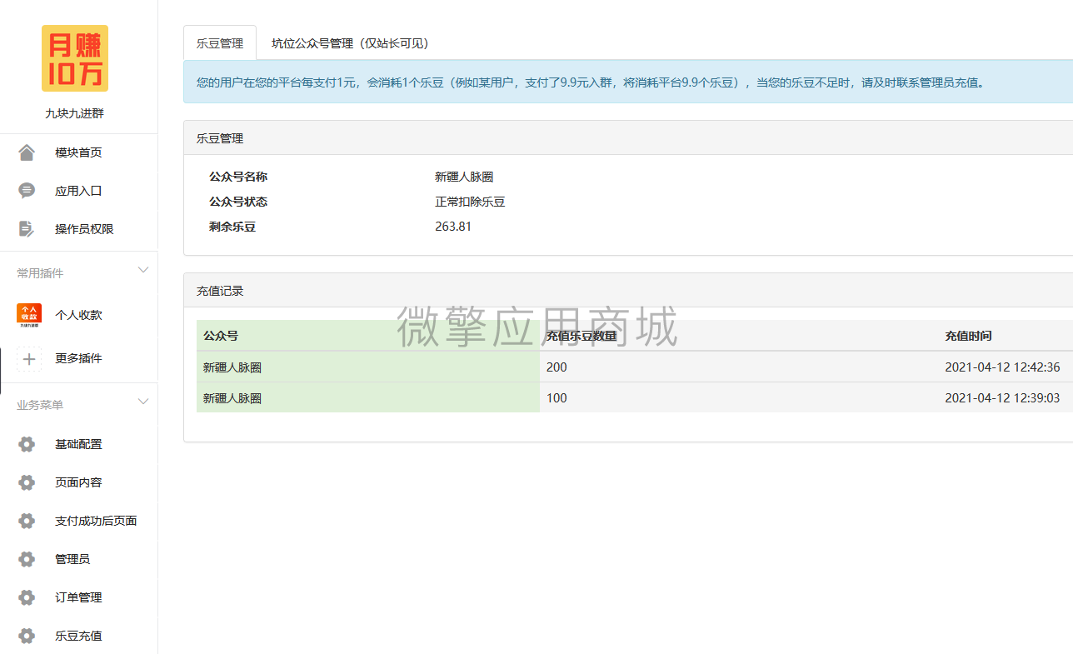Screen dimensions: 1073x654
Task: Click the timestamp 2021-04-12 12:39:03
Action: point(1002,398)
